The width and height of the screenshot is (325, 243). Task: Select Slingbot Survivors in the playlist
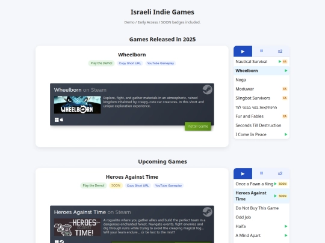tap(261, 98)
